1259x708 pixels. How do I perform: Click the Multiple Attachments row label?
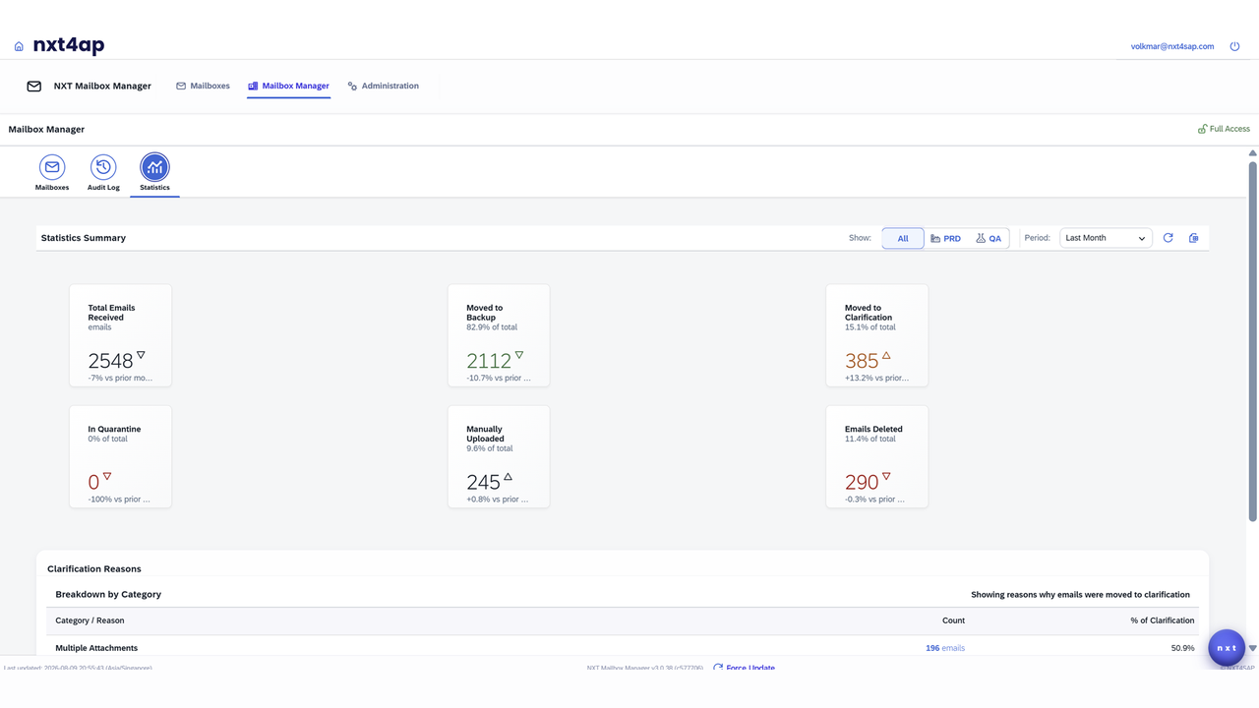tap(96, 648)
